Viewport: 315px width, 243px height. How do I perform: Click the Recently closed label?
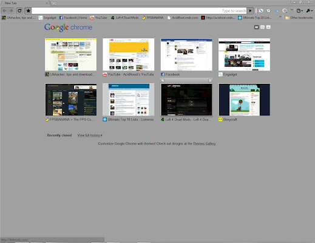(x=59, y=135)
